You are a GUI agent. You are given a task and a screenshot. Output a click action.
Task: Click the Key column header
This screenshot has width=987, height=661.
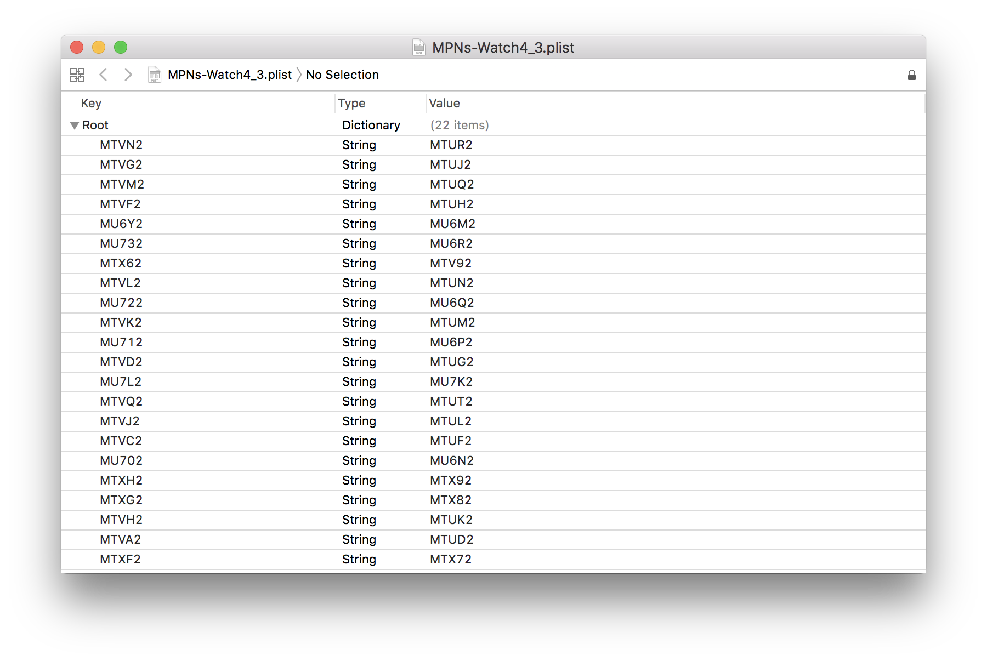click(91, 103)
